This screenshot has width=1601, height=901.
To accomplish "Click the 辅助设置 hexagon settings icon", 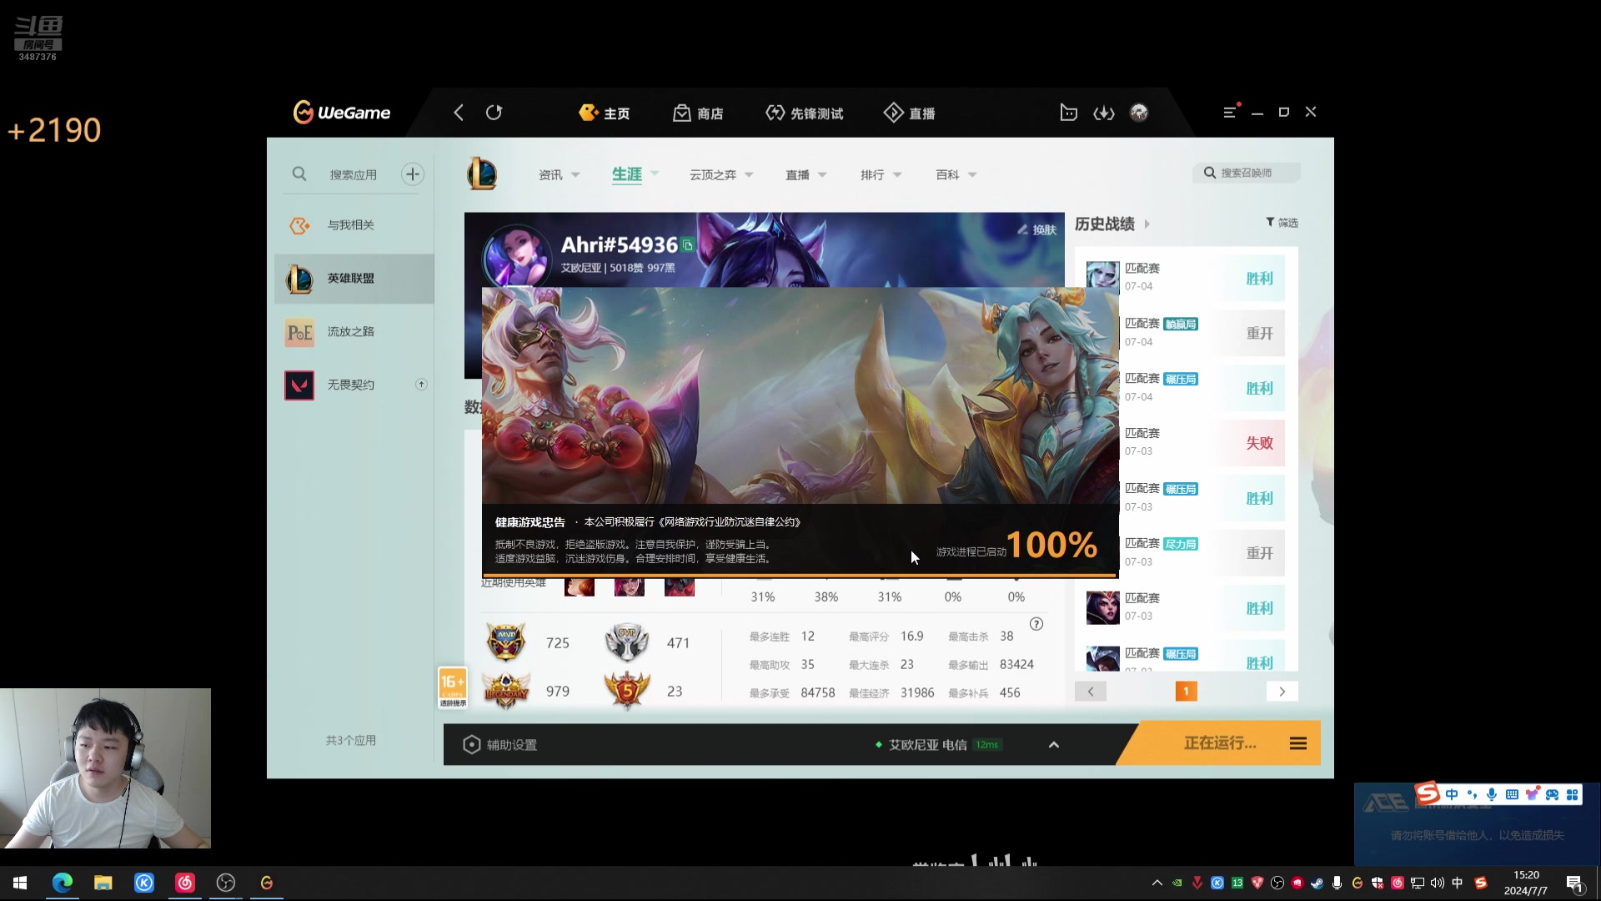I will (472, 744).
